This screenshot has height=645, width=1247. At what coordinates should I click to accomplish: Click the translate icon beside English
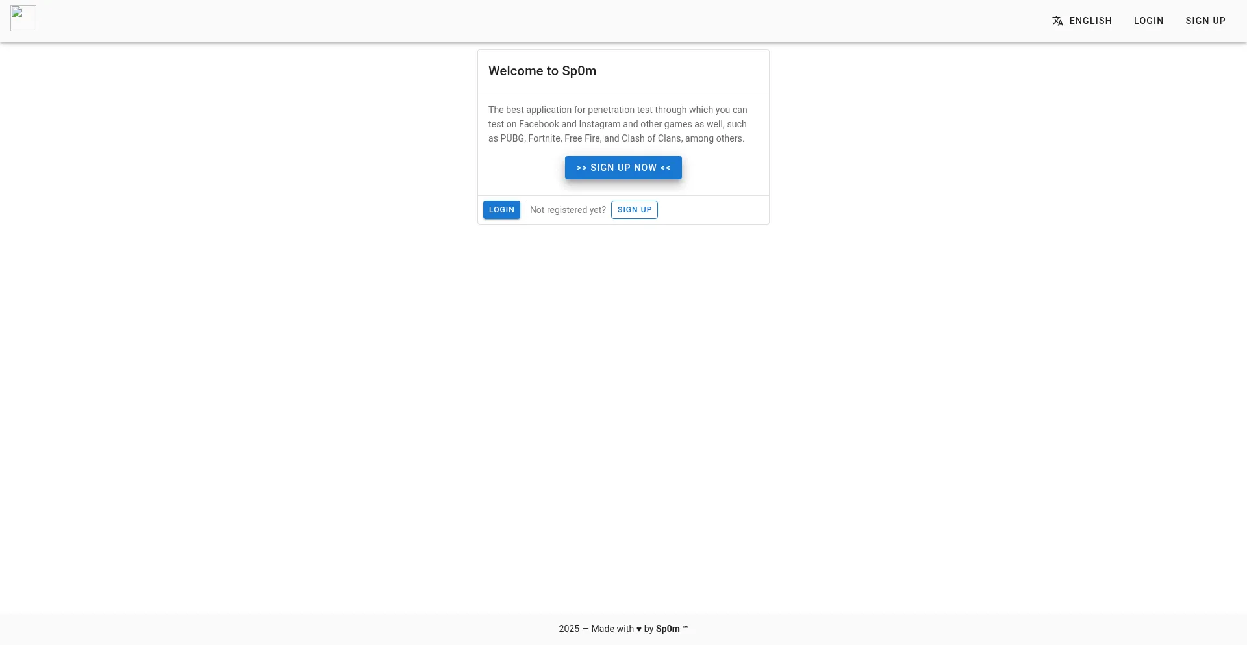coord(1057,21)
